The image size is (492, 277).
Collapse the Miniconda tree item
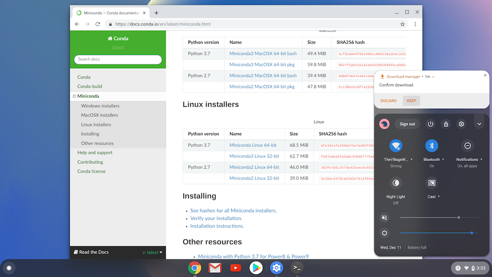pos(74,96)
